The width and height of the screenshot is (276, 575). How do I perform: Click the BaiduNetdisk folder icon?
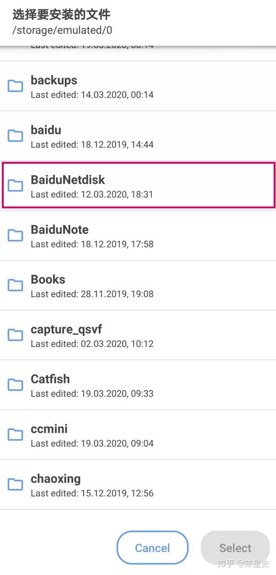pos(15,186)
